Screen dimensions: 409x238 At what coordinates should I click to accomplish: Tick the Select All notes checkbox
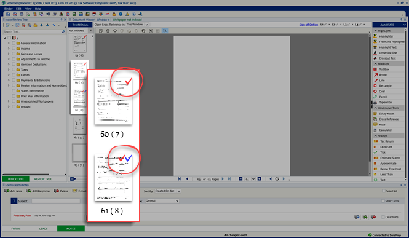tap(383, 191)
